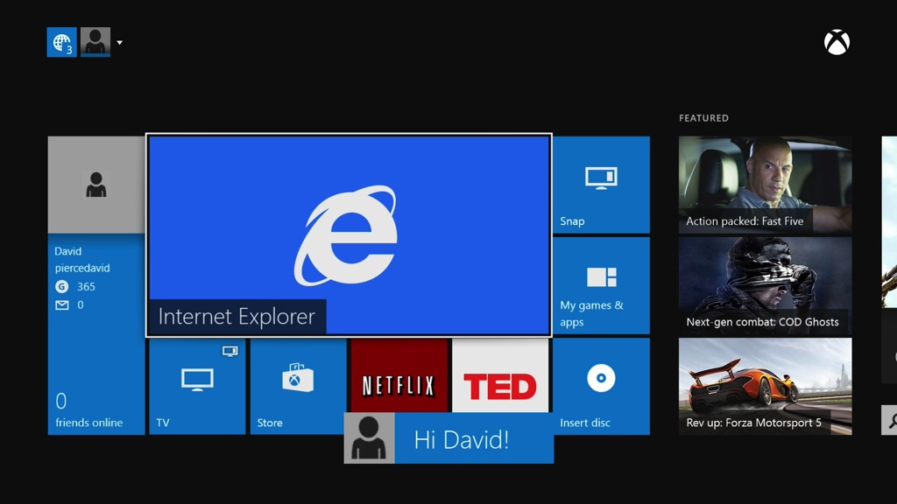Click the search magnifier tile at right edge
The width and height of the screenshot is (897, 504).
click(x=890, y=420)
